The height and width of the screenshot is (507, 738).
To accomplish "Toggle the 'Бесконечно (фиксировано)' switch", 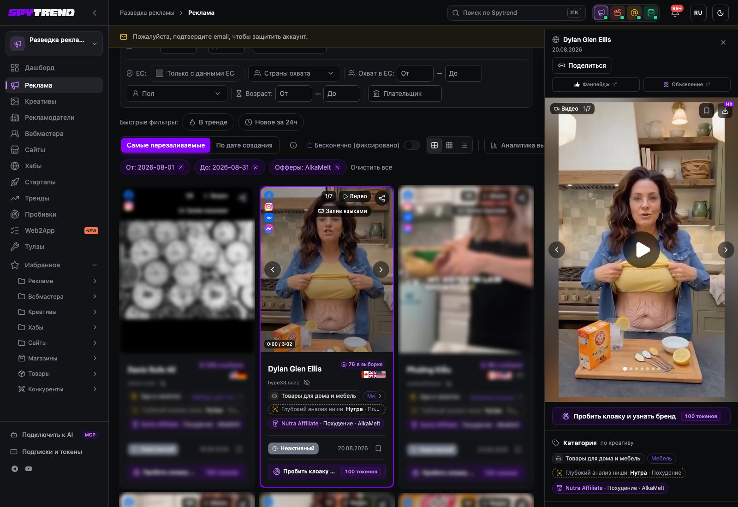I will pyautogui.click(x=412, y=145).
